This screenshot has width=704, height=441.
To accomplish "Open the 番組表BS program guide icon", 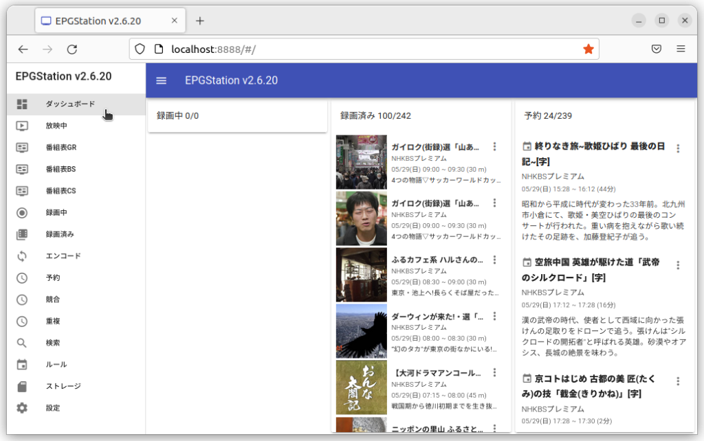I will [x=22, y=169].
